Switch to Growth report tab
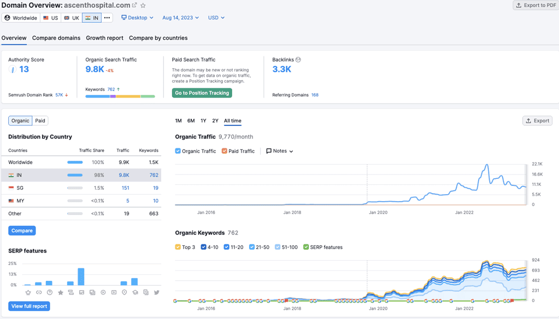The height and width of the screenshot is (319, 559). (104, 38)
